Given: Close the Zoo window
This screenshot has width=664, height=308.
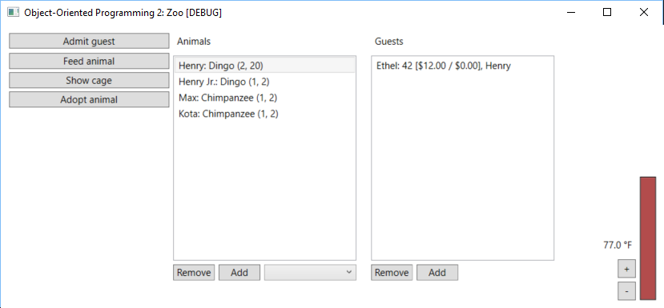Looking at the screenshot, I should (x=644, y=12).
